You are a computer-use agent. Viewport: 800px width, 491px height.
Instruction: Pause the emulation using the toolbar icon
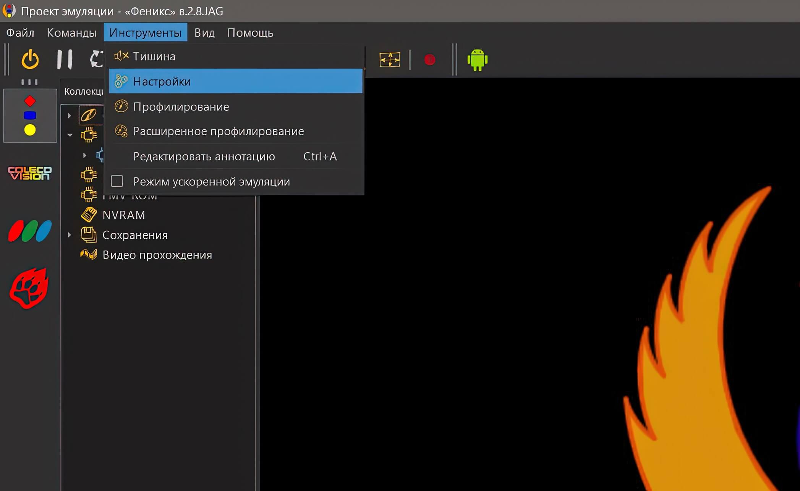point(65,59)
